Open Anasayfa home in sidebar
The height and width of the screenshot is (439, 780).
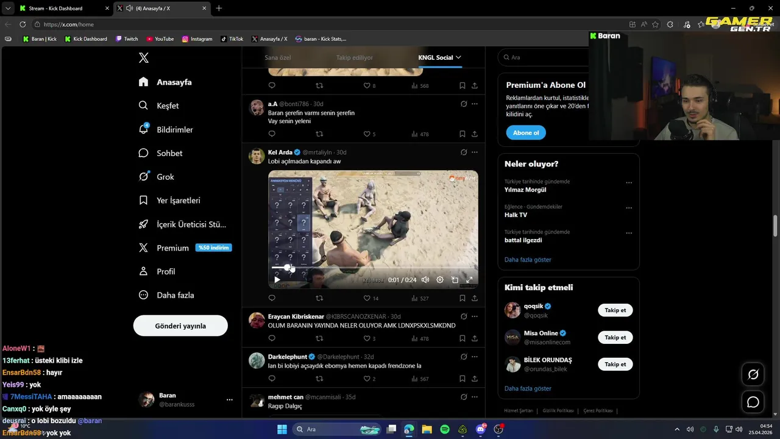coord(165,82)
